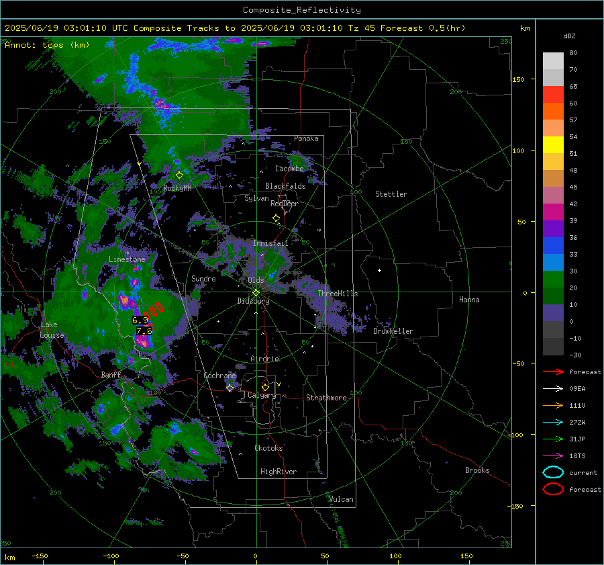The height and width of the screenshot is (565, 604).
Task: Pick the blue 36 dBZ swatch
Action: pyautogui.click(x=553, y=245)
